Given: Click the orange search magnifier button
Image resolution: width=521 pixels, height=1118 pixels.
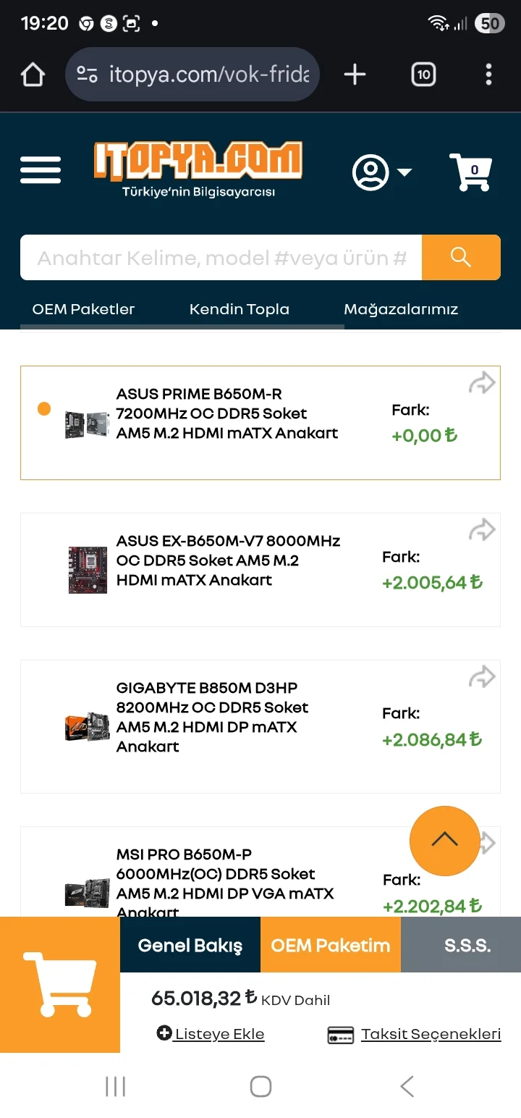Looking at the screenshot, I should coord(461,257).
